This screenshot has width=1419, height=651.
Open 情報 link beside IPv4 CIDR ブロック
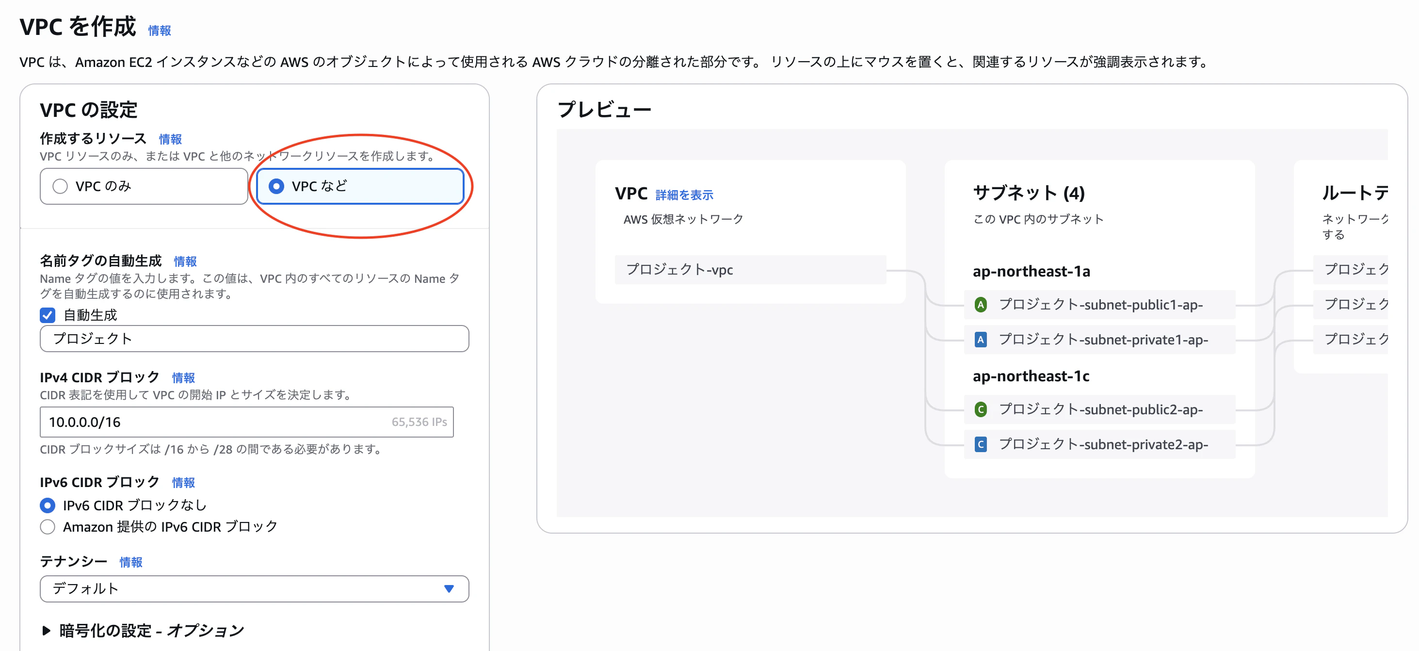pos(183,377)
